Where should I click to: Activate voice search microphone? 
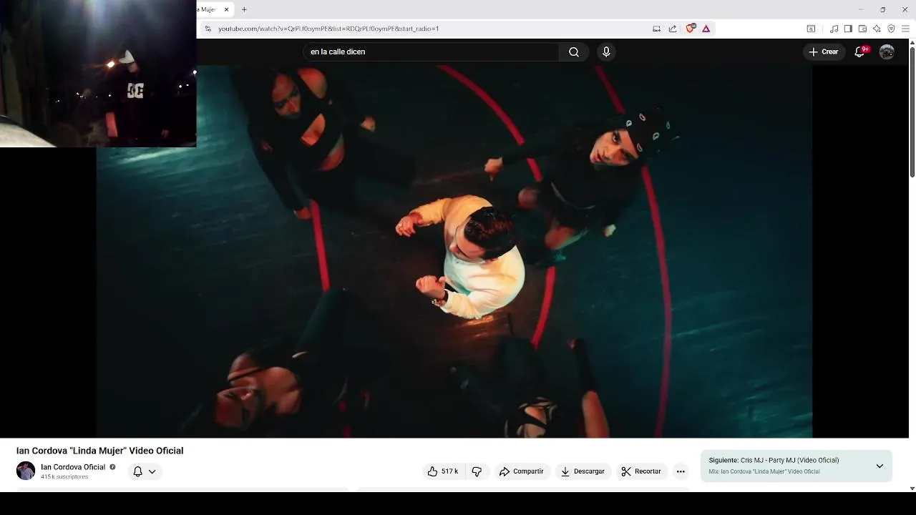[x=606, y=51]
